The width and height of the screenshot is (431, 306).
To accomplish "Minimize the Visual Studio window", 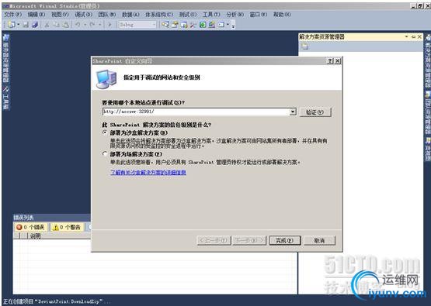I will [x=414, y=5].
